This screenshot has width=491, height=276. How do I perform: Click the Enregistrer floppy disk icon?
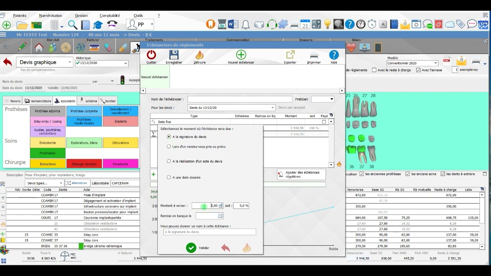174,55
